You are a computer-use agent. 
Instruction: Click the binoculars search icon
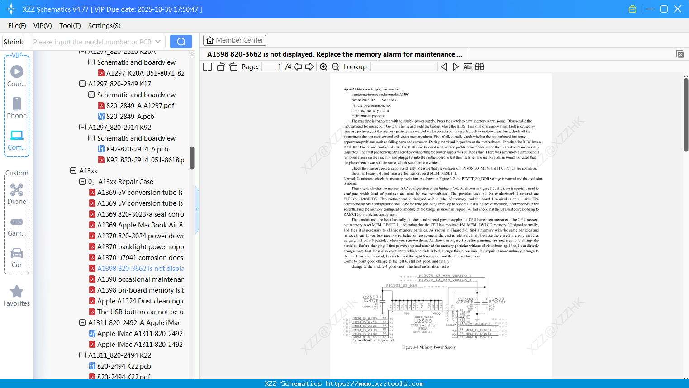point(480,67)
